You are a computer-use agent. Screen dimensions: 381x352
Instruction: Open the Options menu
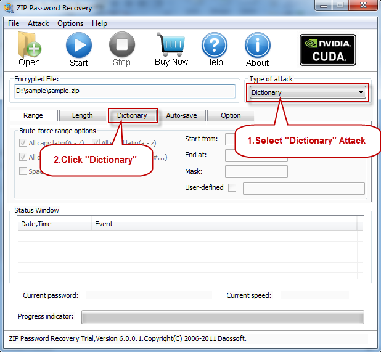70,23
